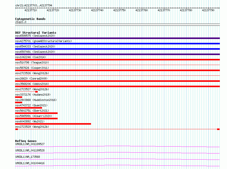Open variant nsv6544333 (Sedlazeck2020) label
The image size is (227, 169).
click(x=35, y=46)
